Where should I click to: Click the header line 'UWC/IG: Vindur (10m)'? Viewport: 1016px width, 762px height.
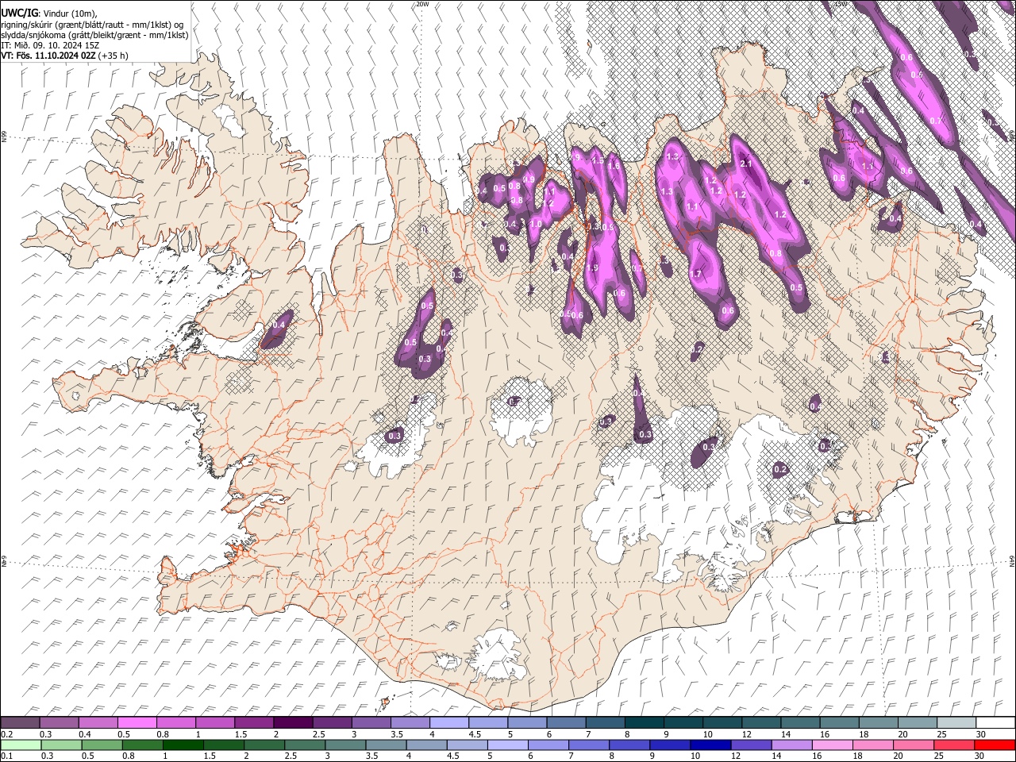48,13
